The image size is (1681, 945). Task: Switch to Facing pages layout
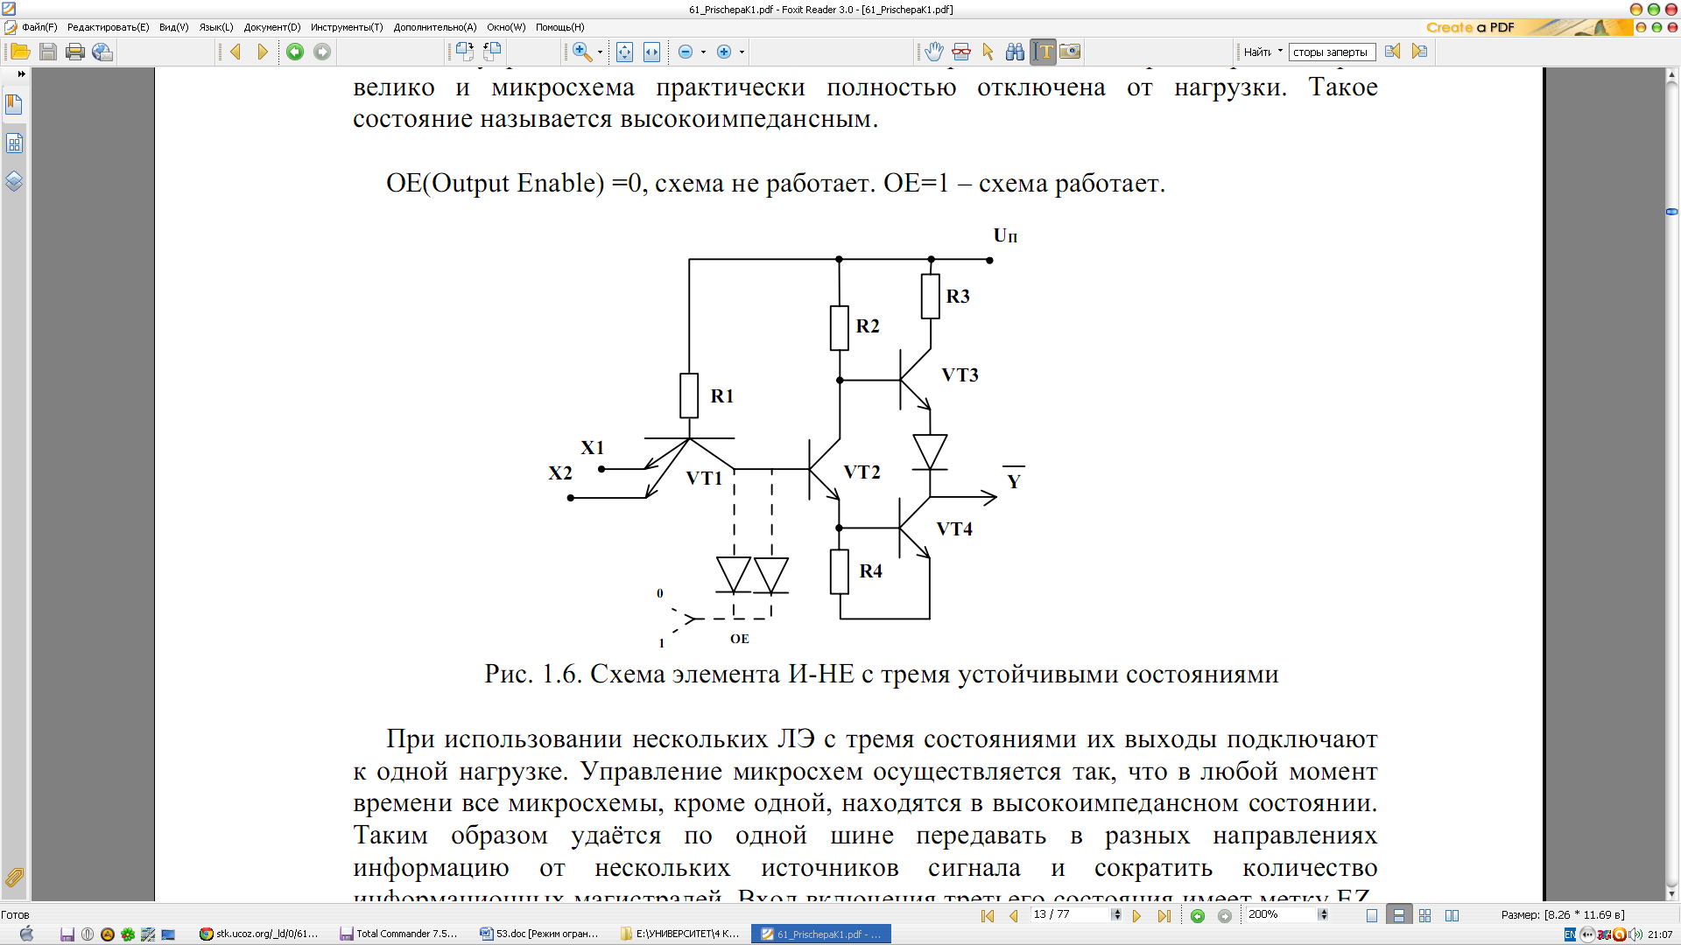tap(1452, 915)
